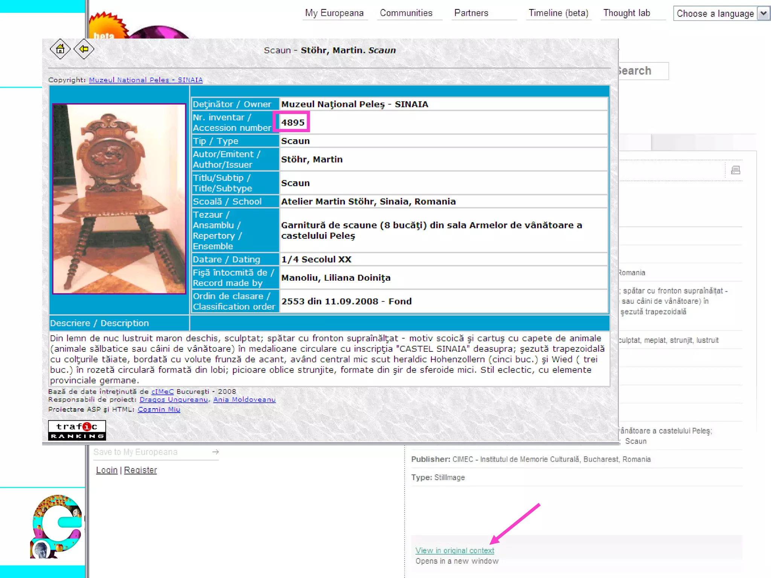The height and width of the screenshot is (578, 771).
Task: Click the home icon in record header
Action: [x=60, y=49]
